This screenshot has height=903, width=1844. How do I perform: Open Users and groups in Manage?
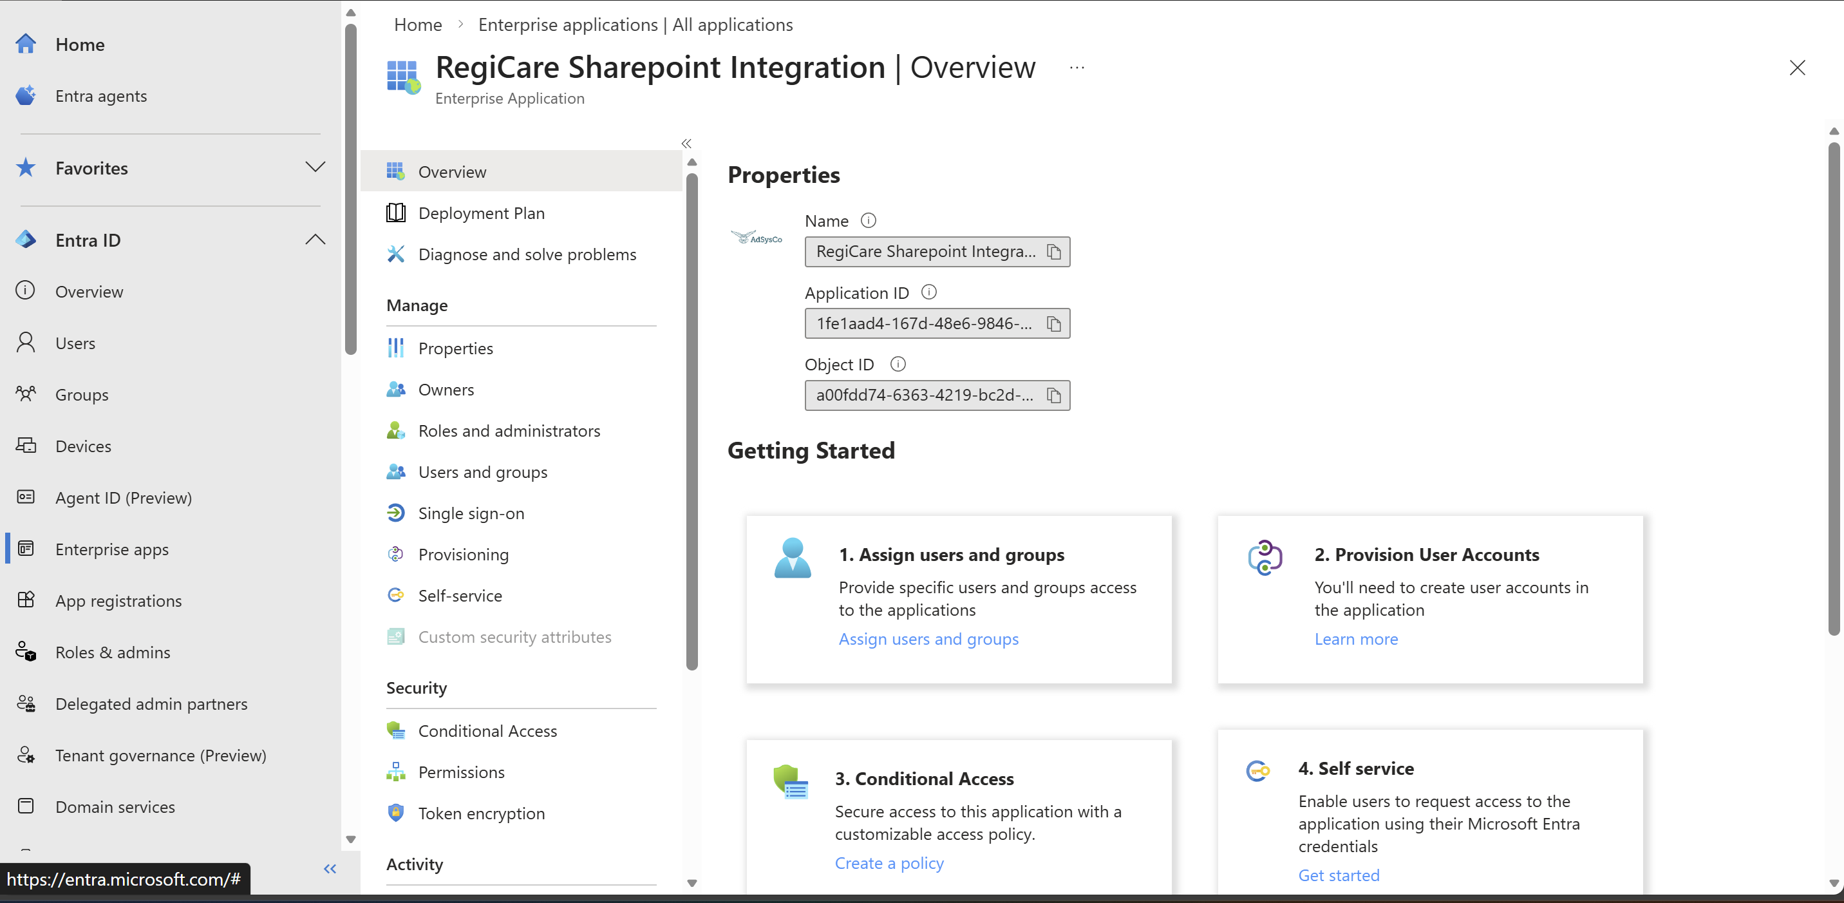coord(482,472)
